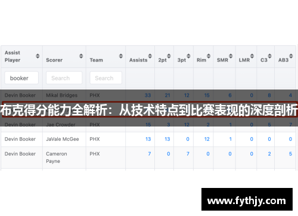Sort by 3pt column arrows
Image resolution: width=298 pixels, height=216 pixels.
pyautogui.click(x=188, y=56)
